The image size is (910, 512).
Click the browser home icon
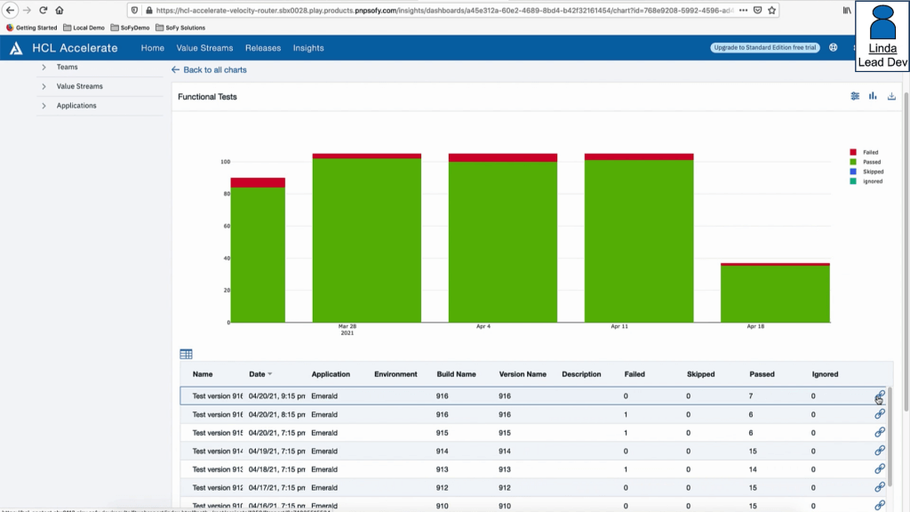click(x=60, y=11)
